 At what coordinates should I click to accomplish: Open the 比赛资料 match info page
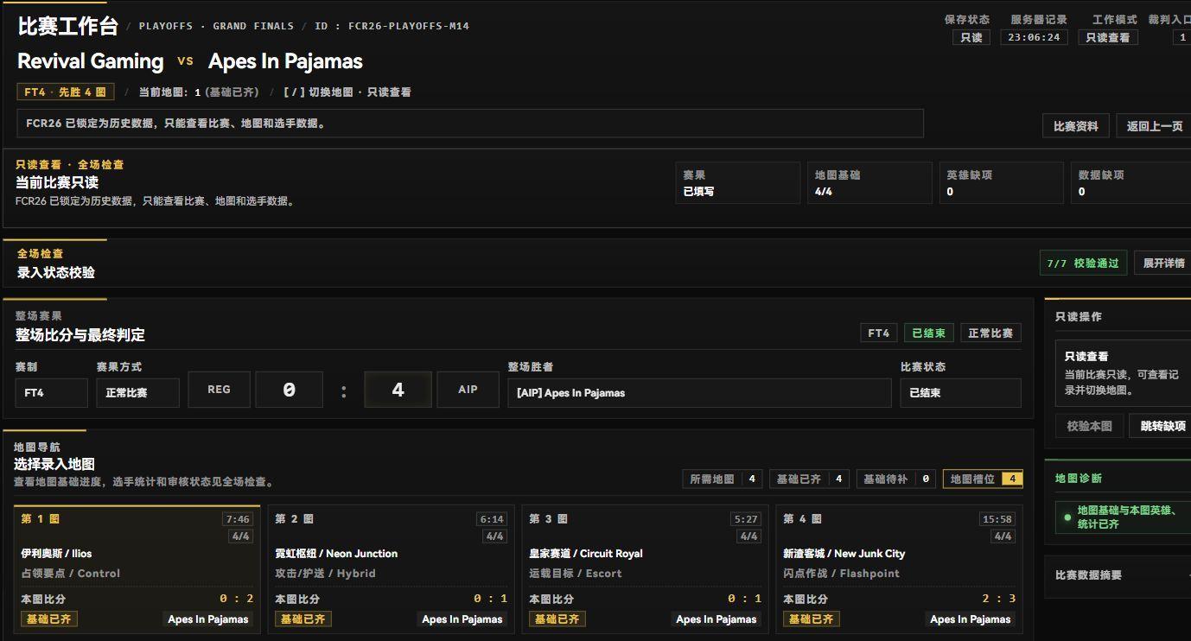1075,126
